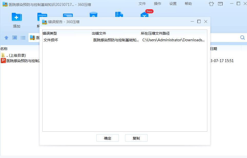
Task: Click the search magnifier icon
Action: pyautogui.click(x=242, y=37)
